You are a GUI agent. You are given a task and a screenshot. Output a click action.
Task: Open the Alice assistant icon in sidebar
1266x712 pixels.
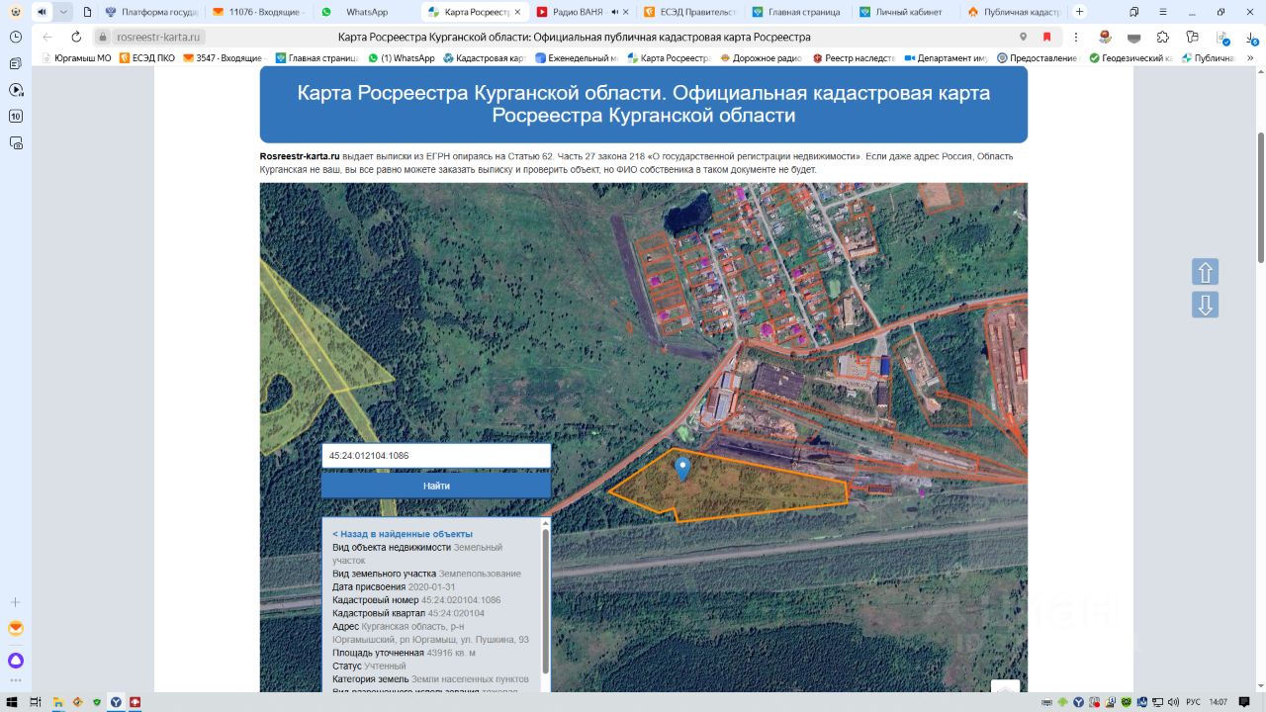pos(16,661)
